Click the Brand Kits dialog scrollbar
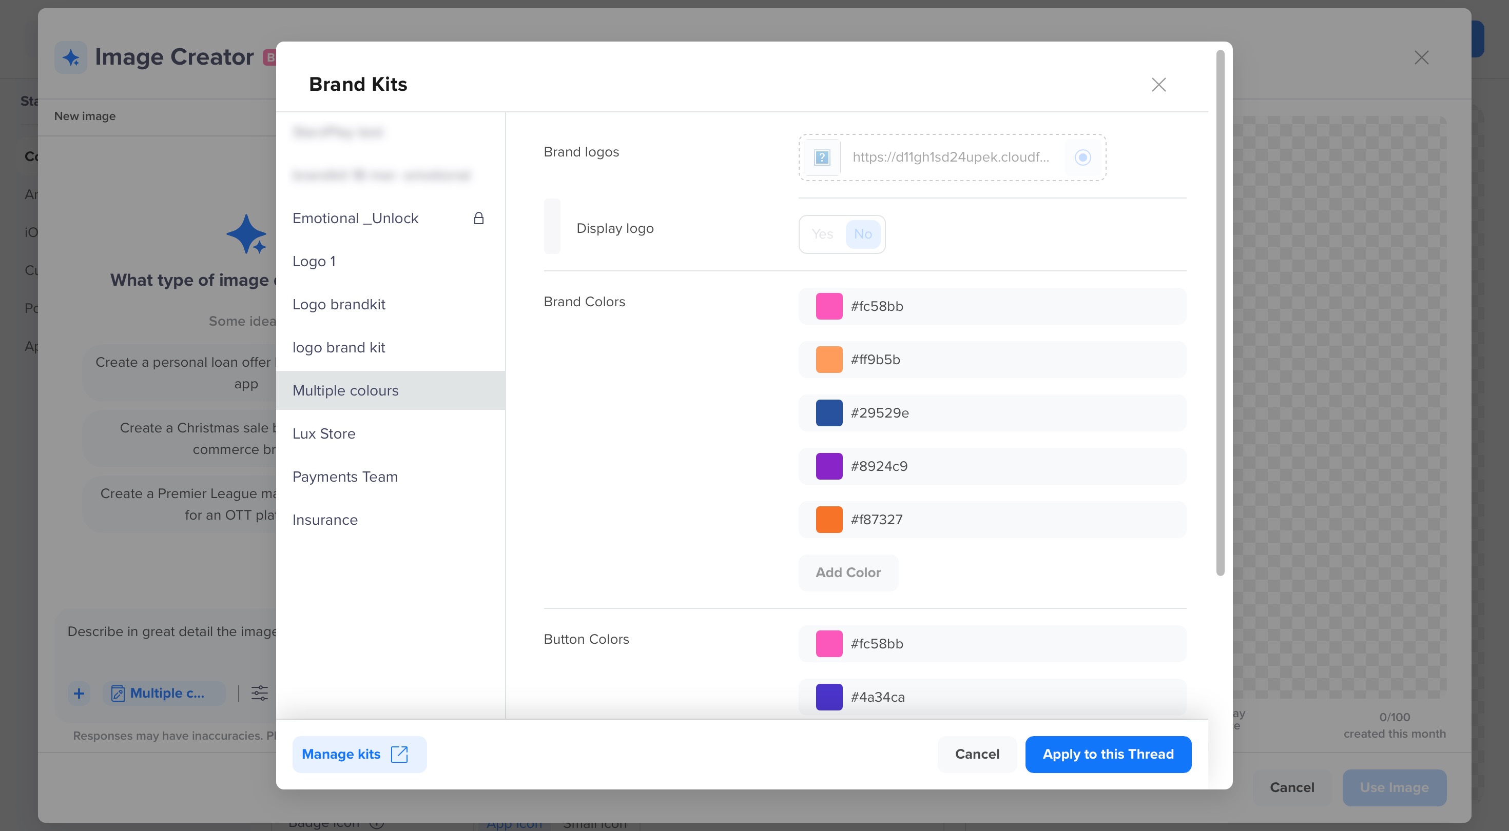Viewport: 1509px width, 831px height. tap(1220, 313)
